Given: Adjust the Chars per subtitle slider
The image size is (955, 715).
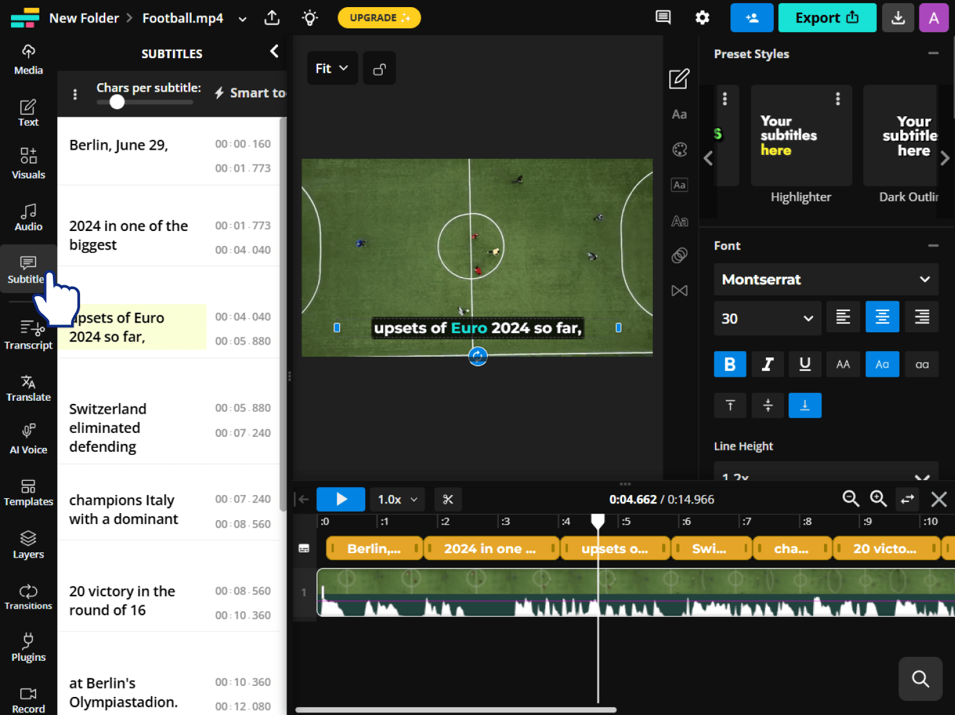Looking at the screenshot, I should [x=117, y=101].
